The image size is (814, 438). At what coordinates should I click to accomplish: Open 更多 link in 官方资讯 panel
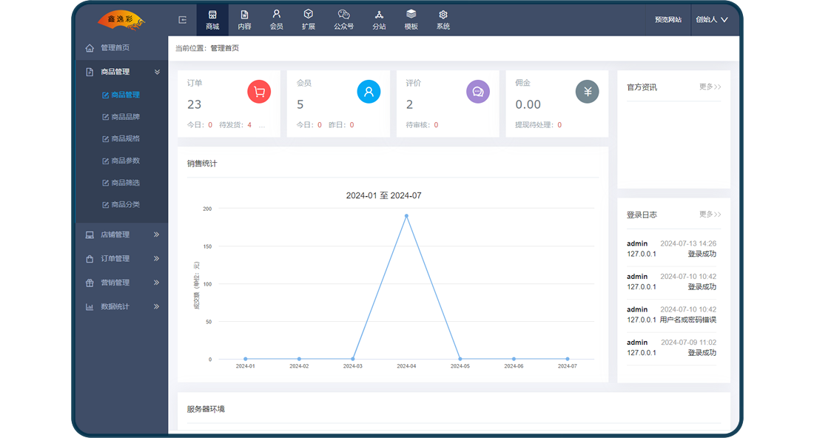click(710, 87)
